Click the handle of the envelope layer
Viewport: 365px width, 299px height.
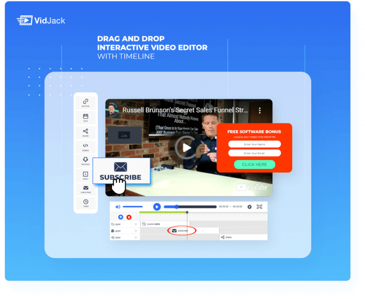(x=136, y=230)
